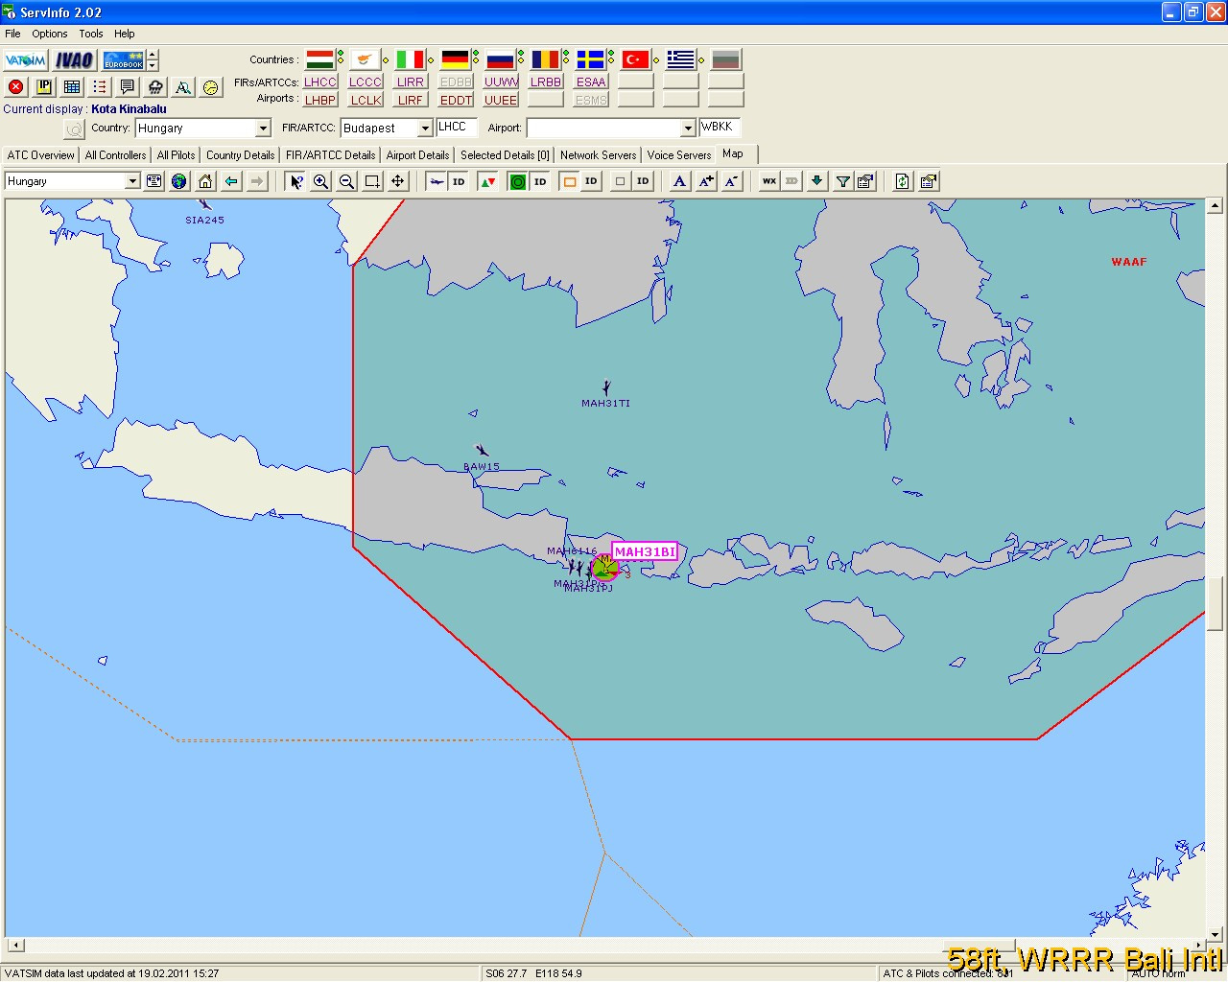Open the Airport dropdown list
Viewport: 1228px width, 982px height.
point(688,129)
